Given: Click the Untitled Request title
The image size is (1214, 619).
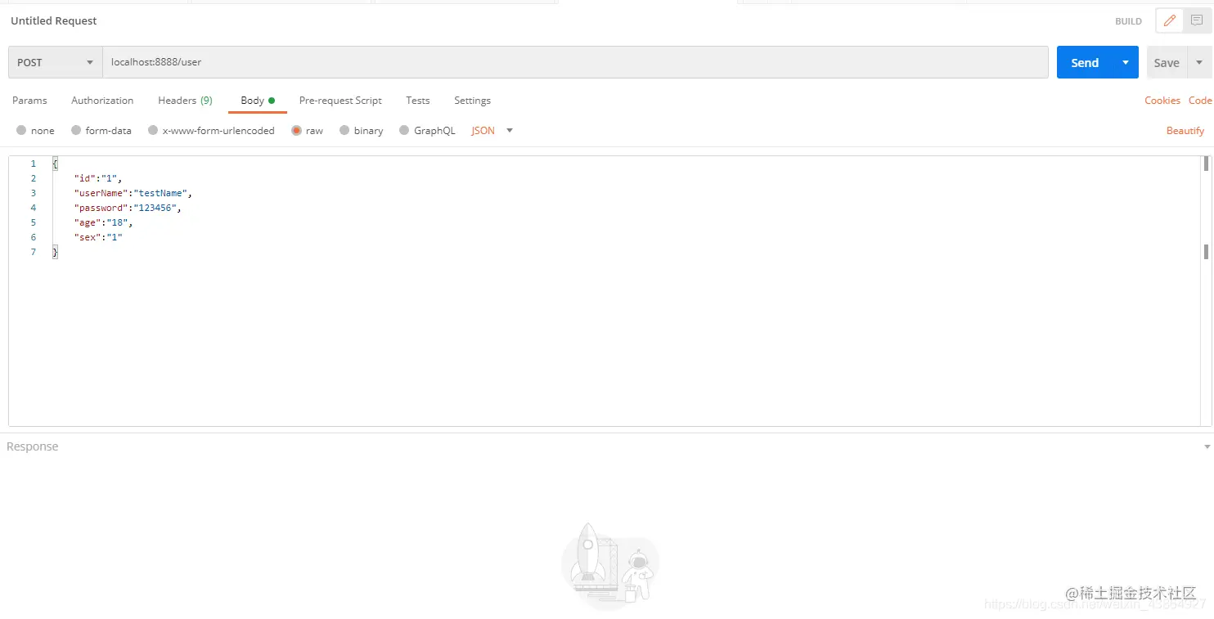Looking at the screenshot, I should coord(54,21).
